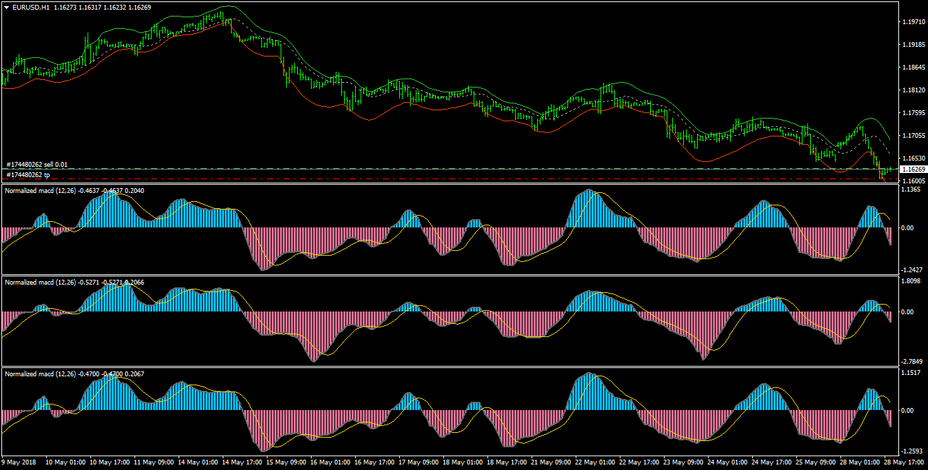Click first indicator scale value -1.2427
928x470 pixels.
click(911, 270)
